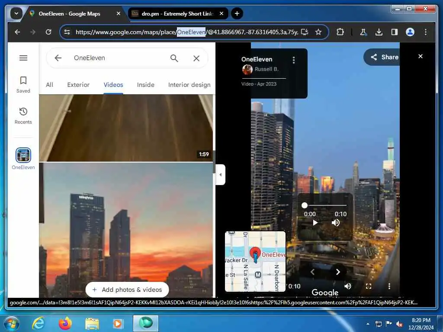Open Recents in the sidebar
The width and height of the screenshot is (443, 332).
tap(23, 116)
